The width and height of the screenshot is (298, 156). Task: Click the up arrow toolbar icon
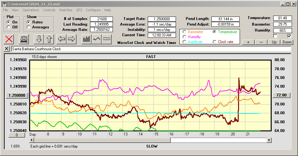click(x=49, y=39)
